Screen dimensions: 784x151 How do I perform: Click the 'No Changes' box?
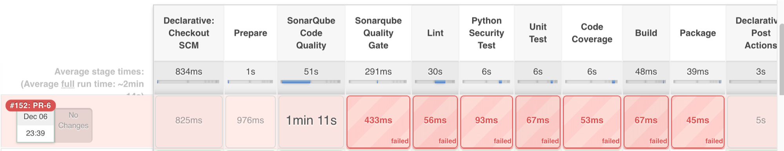(73, 125)
